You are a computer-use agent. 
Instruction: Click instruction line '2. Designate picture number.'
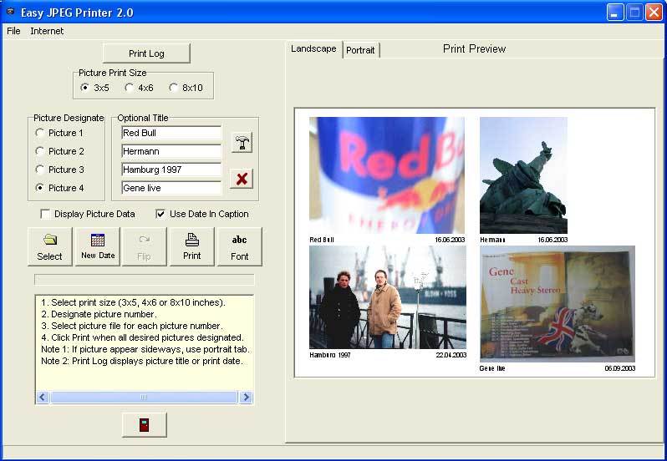coord(99,314)
